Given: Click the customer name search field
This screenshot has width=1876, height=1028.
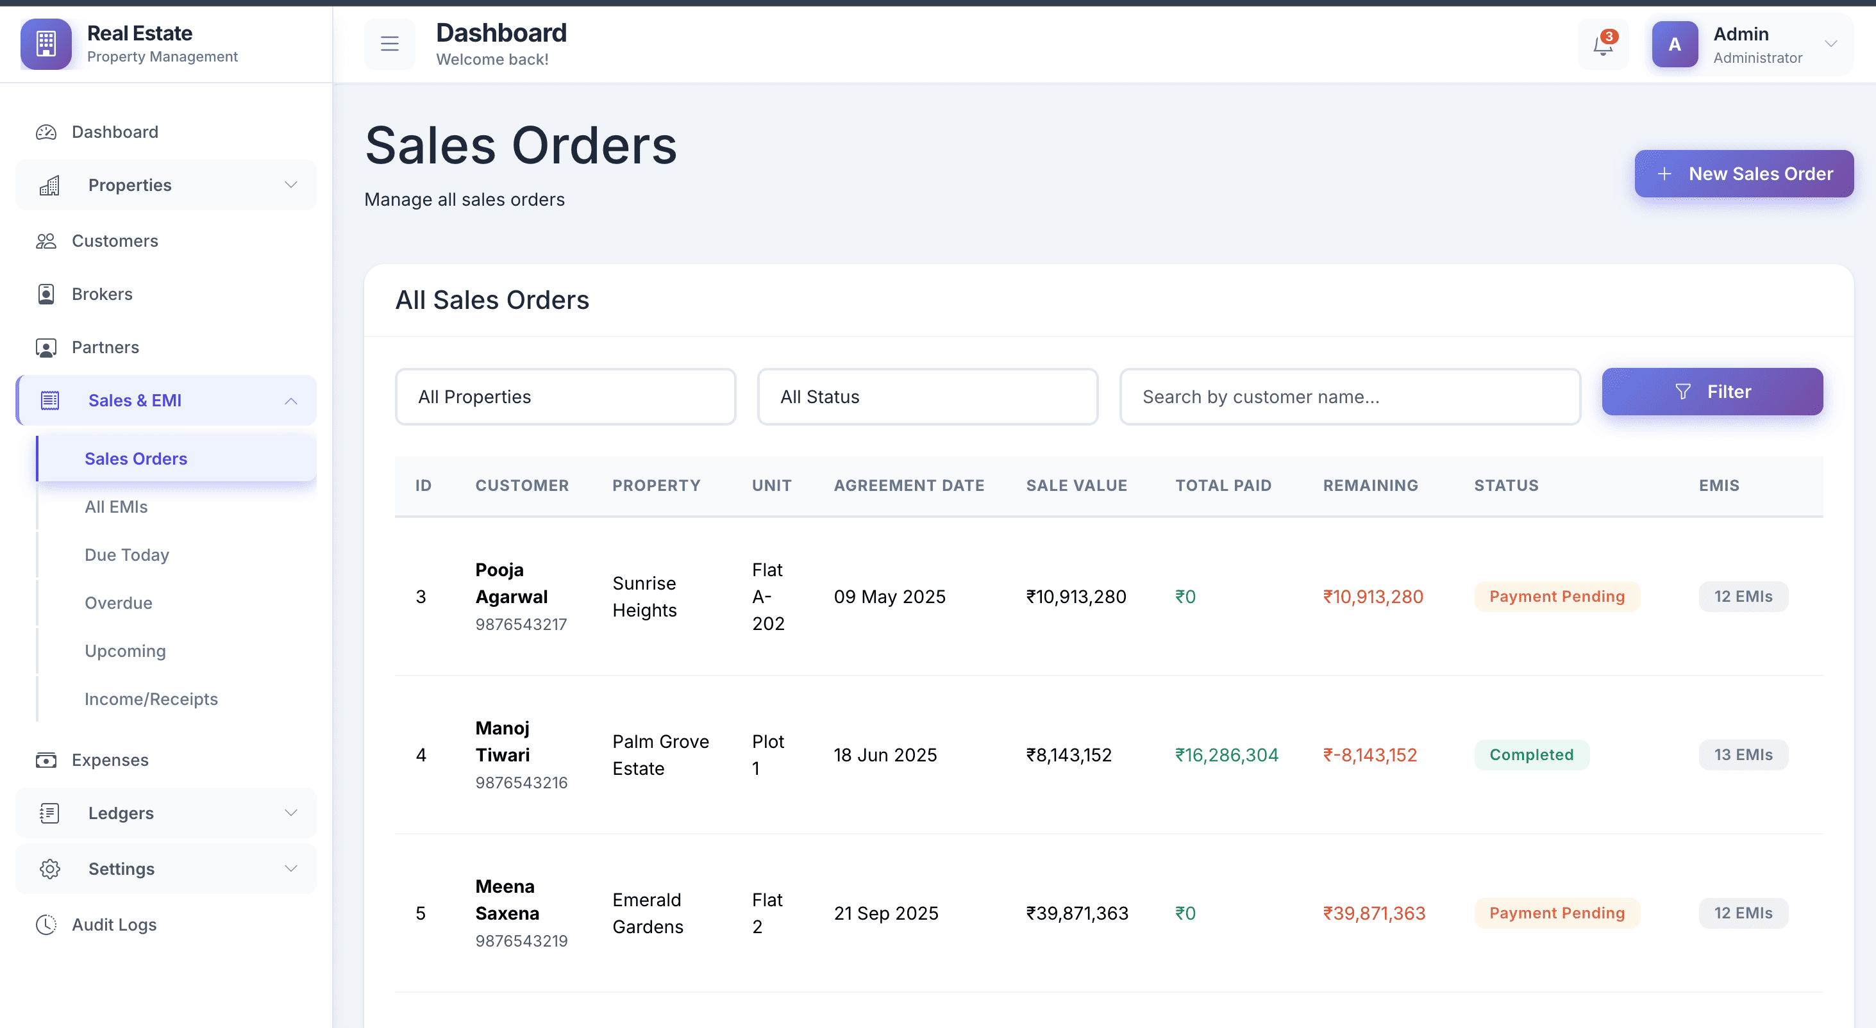Looking at the screenshot, I should (1350, 397).
